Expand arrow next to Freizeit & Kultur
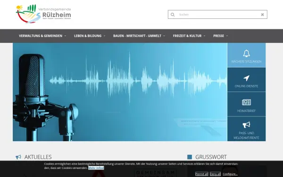Viewport: 283px width, 177px height. pyautogui.click(x=205, y=36)
